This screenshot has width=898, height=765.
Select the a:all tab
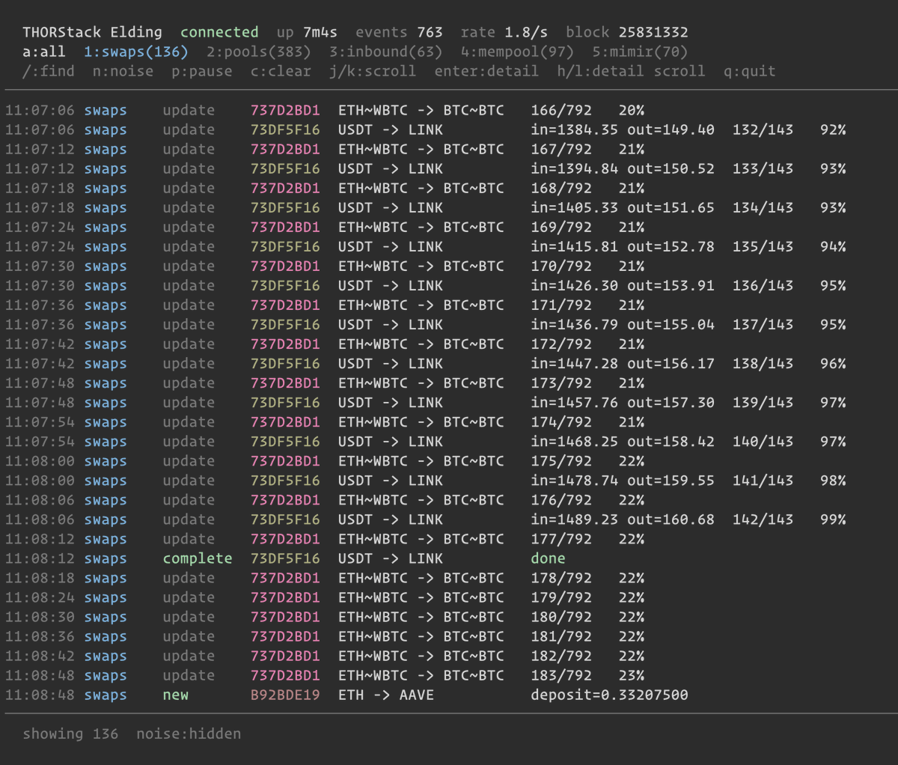(x=43, y=52)
